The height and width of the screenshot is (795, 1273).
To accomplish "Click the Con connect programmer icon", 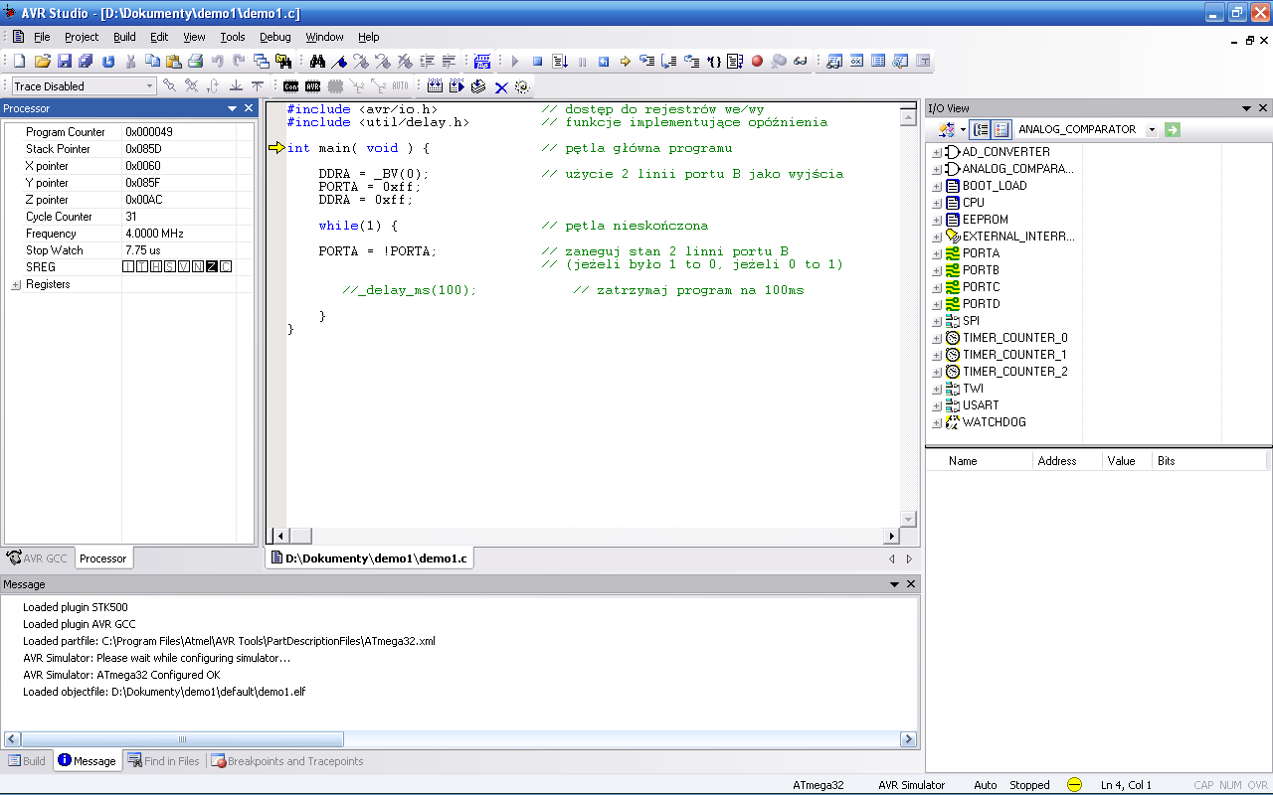I will tap(290, 86).
